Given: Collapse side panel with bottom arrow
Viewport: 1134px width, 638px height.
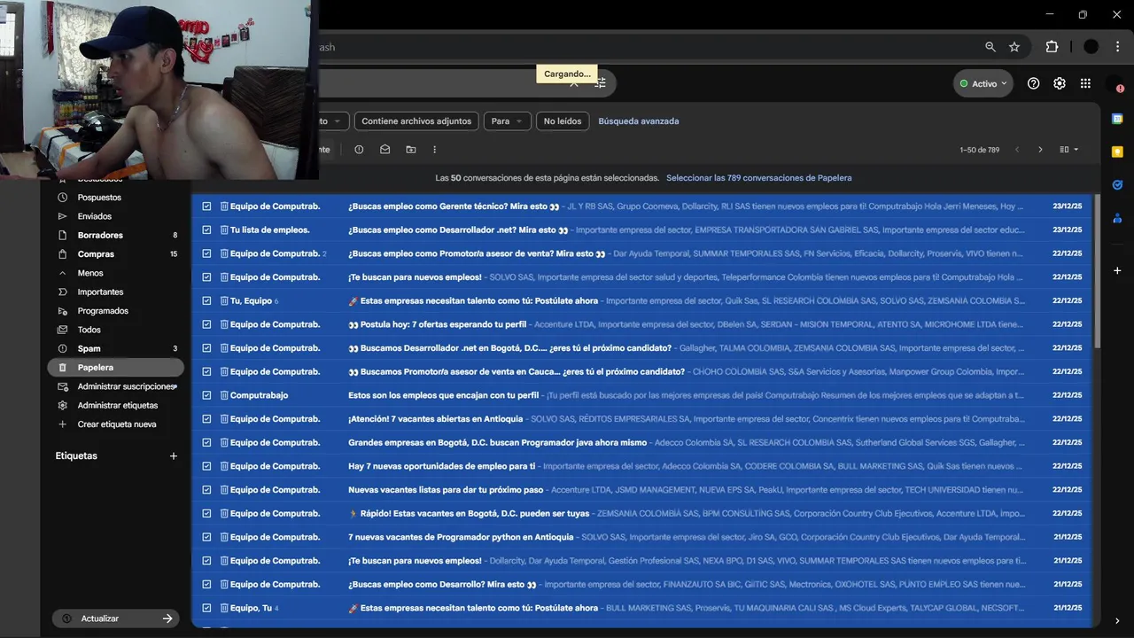Looking at the screenshot, I should [1117, 621].
